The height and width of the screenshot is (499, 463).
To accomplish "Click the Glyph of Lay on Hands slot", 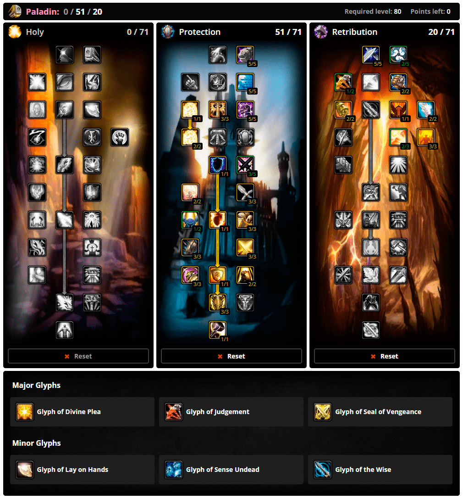I will (x=83, y=470).
